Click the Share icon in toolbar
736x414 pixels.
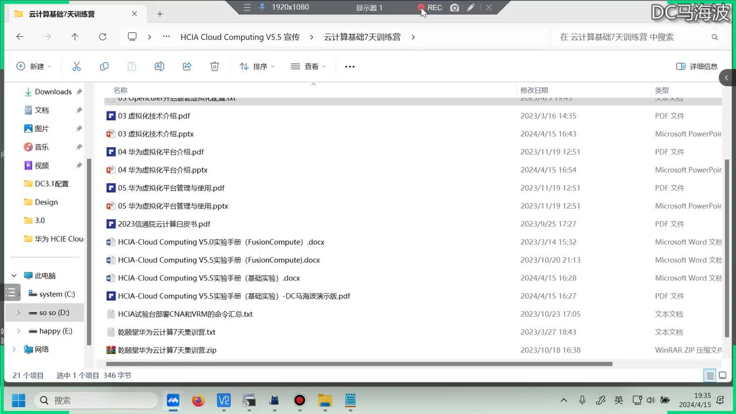point(187,67)
